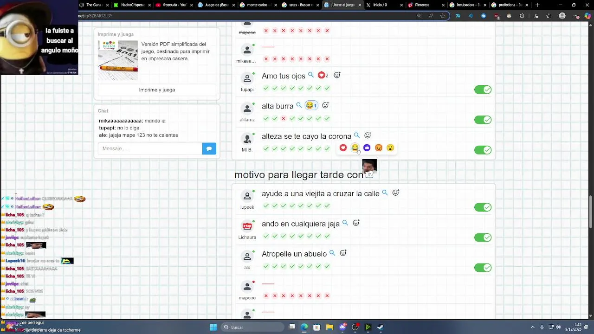Viewport: 594px width, 334px height.
Task: Open browser zoom magnifier in address bar
Action: pyautogui.click(x=419, y=16)
